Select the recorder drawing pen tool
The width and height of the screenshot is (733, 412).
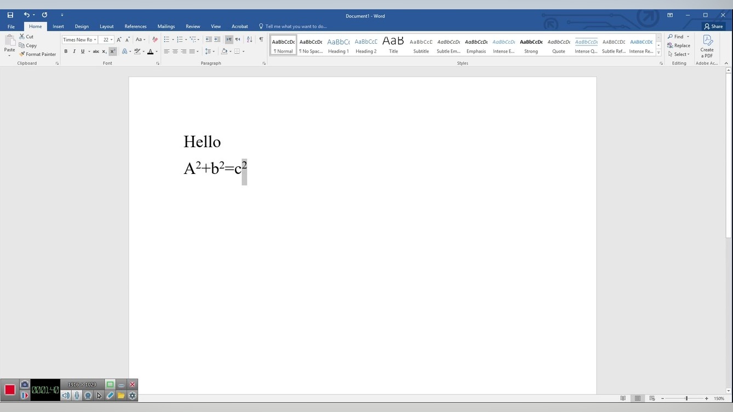pos(110,396)
